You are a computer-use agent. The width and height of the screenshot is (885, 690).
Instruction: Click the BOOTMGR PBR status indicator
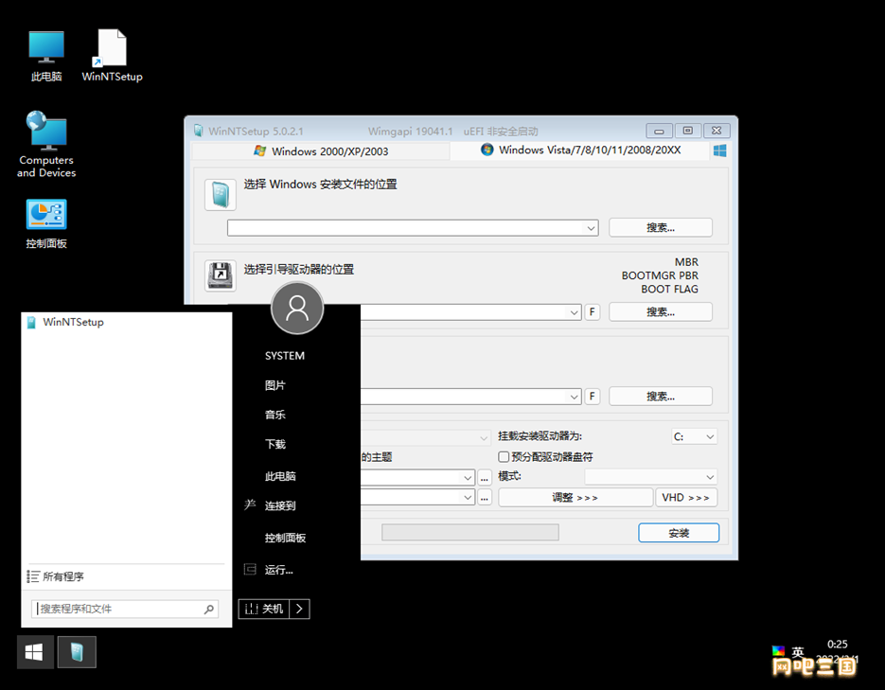(660, 275)
